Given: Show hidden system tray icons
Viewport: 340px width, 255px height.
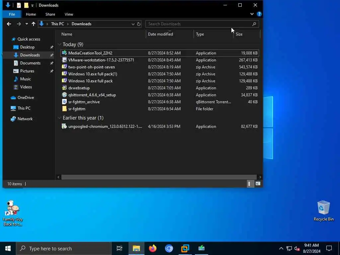Looking at the screenshot, I should point(281,248).
